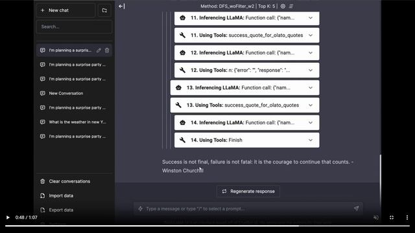The image size is (415, 233).
Task: Click the Method: DFS_woFilter_w2 header text
Action: [x=227, y=6]
